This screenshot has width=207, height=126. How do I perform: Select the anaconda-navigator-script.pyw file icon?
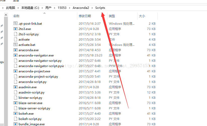pos(16,66)
